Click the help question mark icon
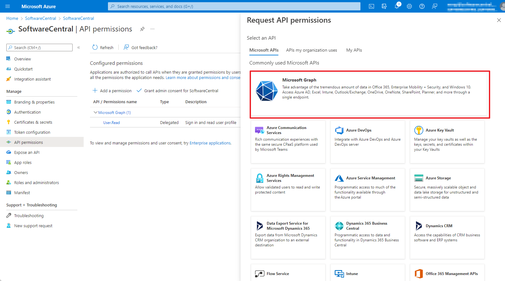 tap(422, 6)
